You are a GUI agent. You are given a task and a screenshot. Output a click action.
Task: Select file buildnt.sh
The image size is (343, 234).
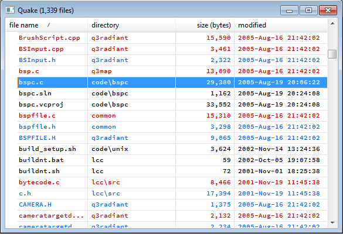click(x=39, y=171)
